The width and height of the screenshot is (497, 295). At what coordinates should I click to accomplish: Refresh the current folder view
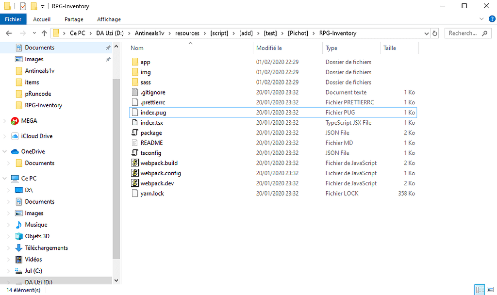(x=435, y=33)
